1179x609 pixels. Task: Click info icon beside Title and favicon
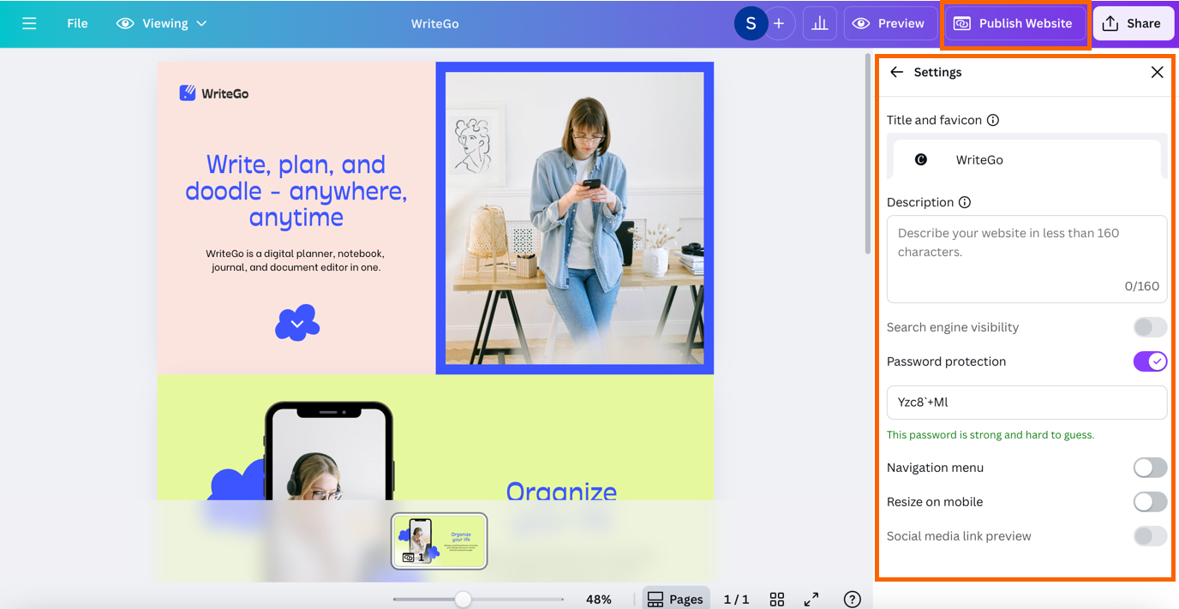tap(993, 120)
